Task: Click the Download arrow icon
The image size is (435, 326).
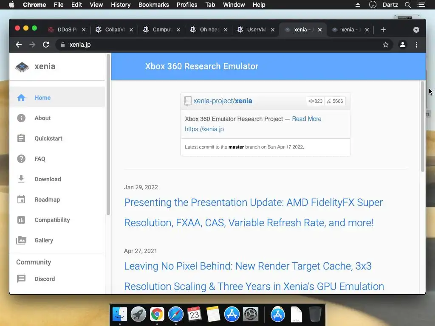Action: pos(21,179)
